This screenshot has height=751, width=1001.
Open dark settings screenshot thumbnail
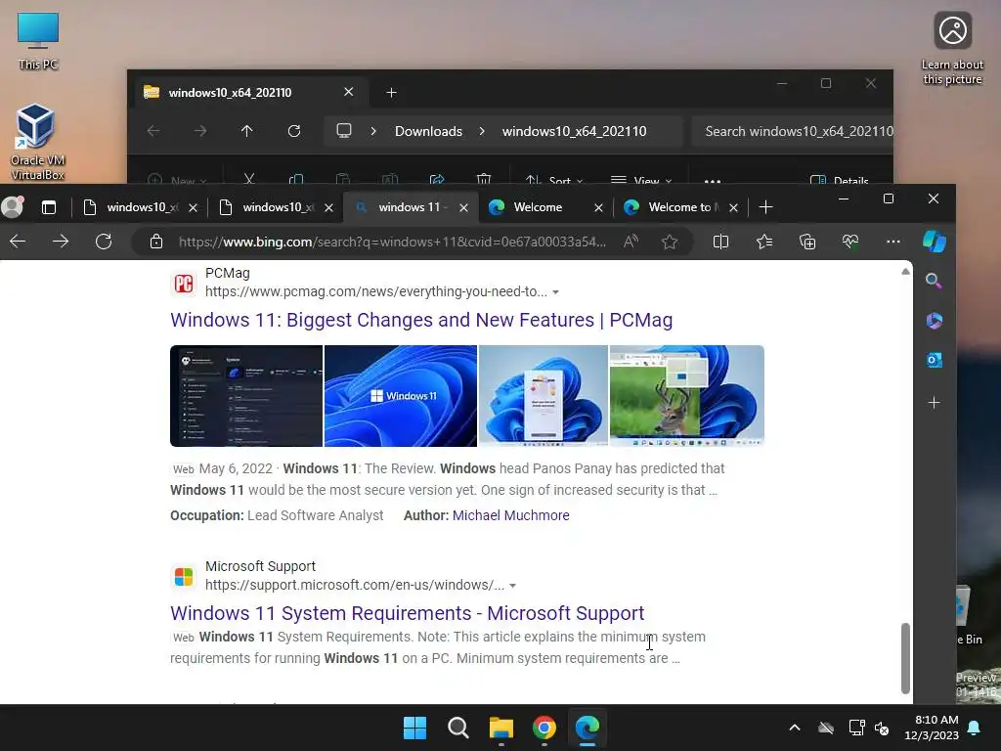pos(246,396)
